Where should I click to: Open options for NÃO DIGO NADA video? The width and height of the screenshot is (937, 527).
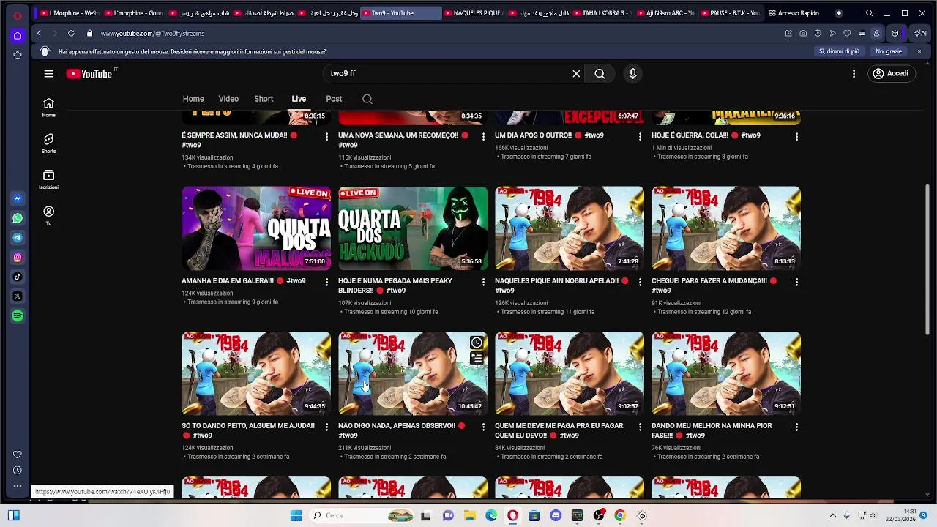483,427
